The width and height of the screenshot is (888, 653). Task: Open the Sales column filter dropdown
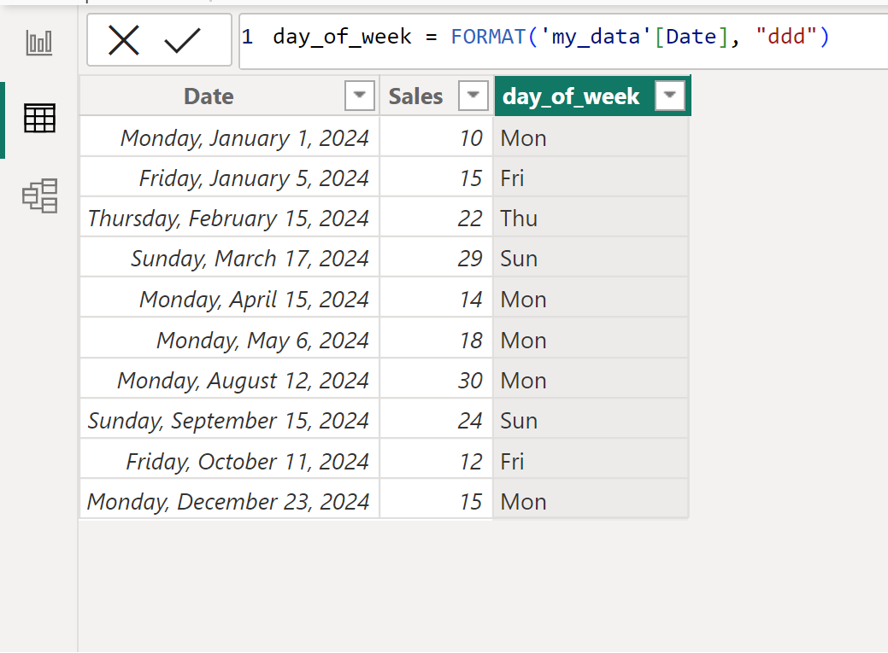(473, 95)
